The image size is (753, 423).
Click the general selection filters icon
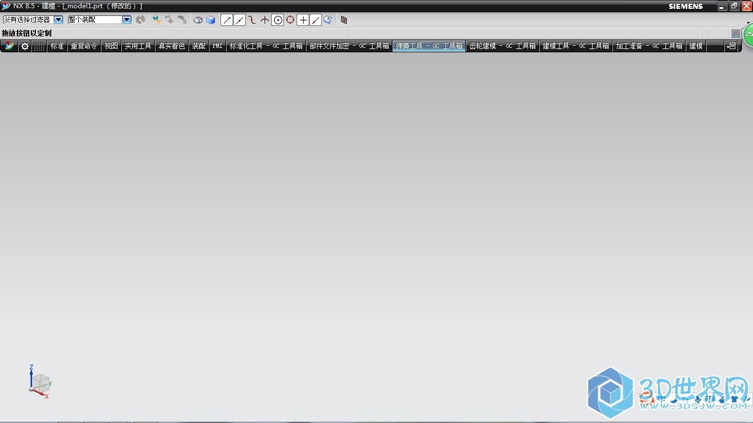(141, 20)
